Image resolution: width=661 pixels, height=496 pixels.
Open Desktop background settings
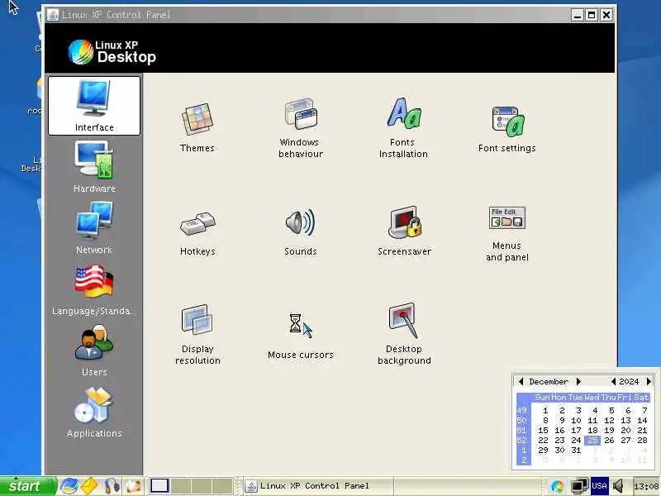(x=404, y=334)
